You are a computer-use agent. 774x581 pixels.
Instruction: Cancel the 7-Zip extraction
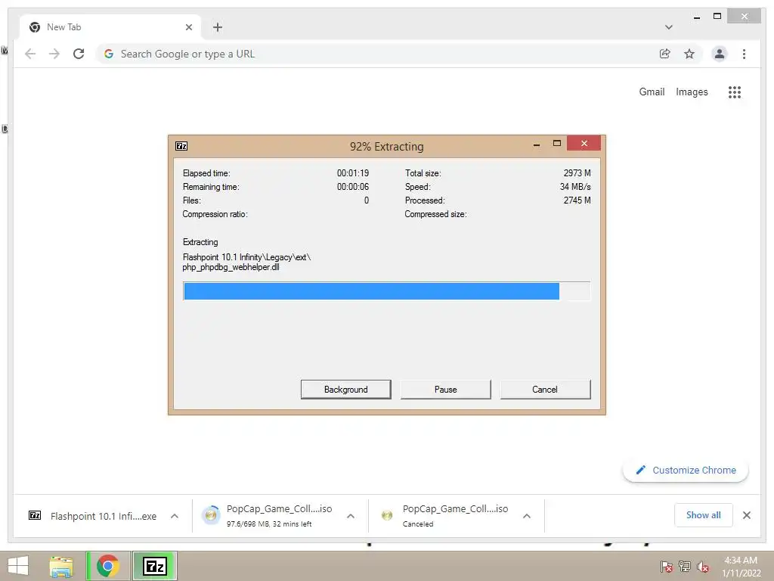tap(545, 390)
